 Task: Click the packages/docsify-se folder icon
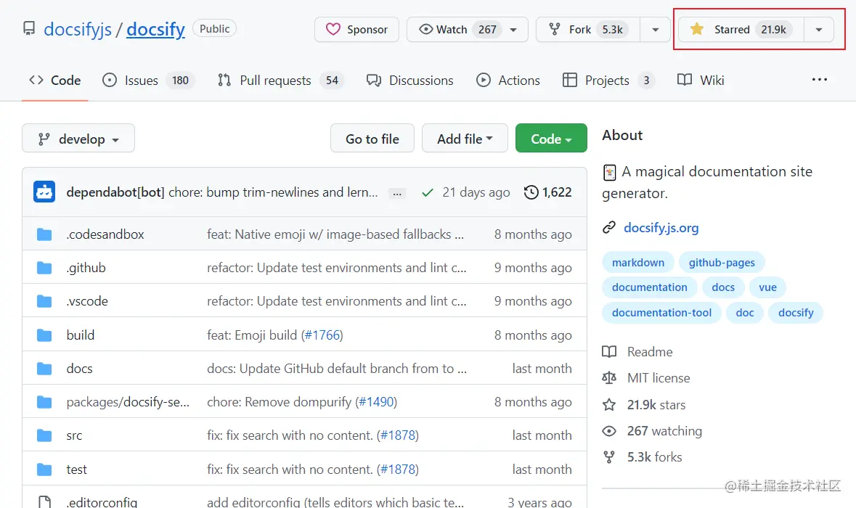pos(44,402)
